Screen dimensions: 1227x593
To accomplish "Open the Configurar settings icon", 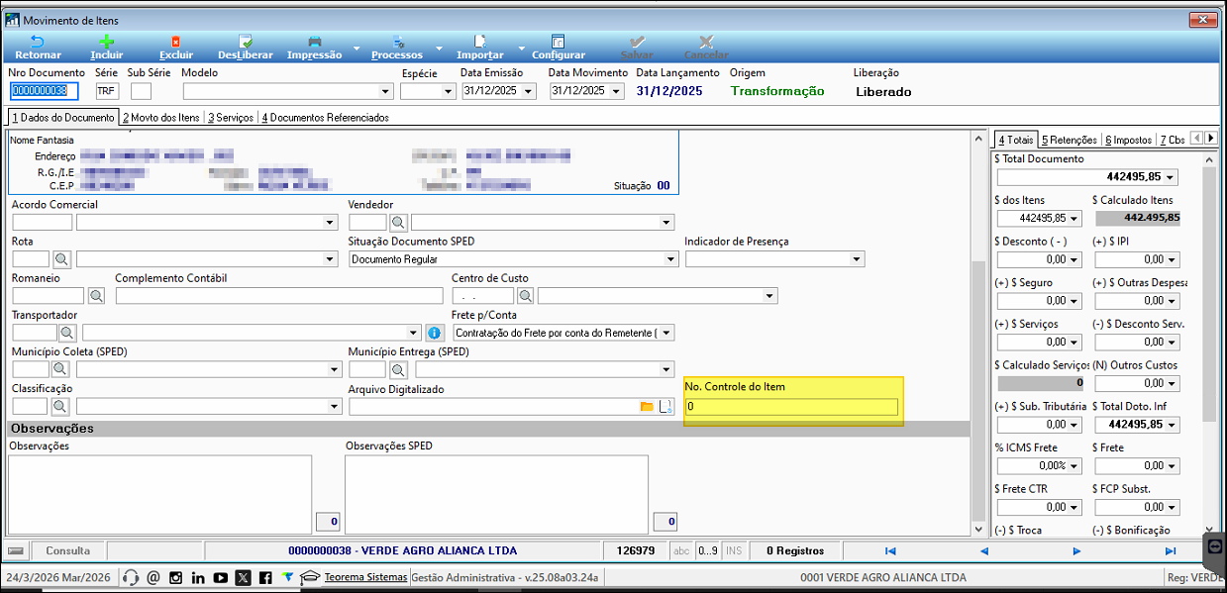I will tap(558, 42).
